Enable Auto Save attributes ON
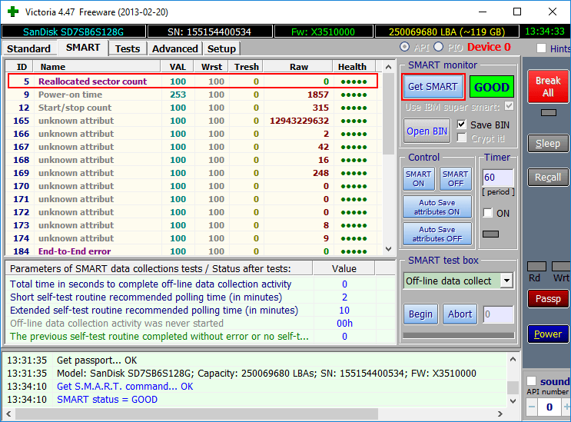Image resolution: width=571 pixels, height=422 pixels. pos(437,208)
